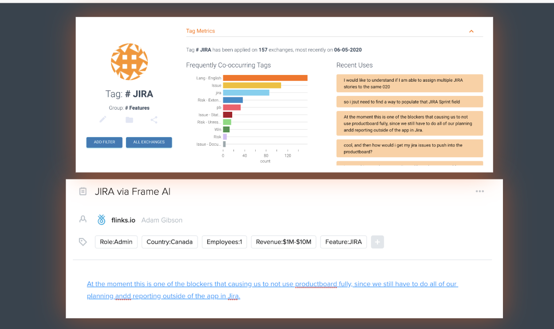The width and height of the screenshot is (554, 329).
Task: Click the Group # Features label
Action: coord(129,108)
